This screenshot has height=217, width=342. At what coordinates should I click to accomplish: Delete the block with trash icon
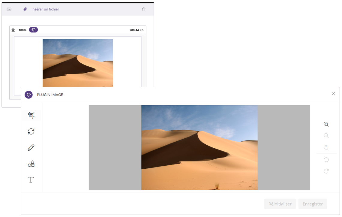click(x=144, y=9)
